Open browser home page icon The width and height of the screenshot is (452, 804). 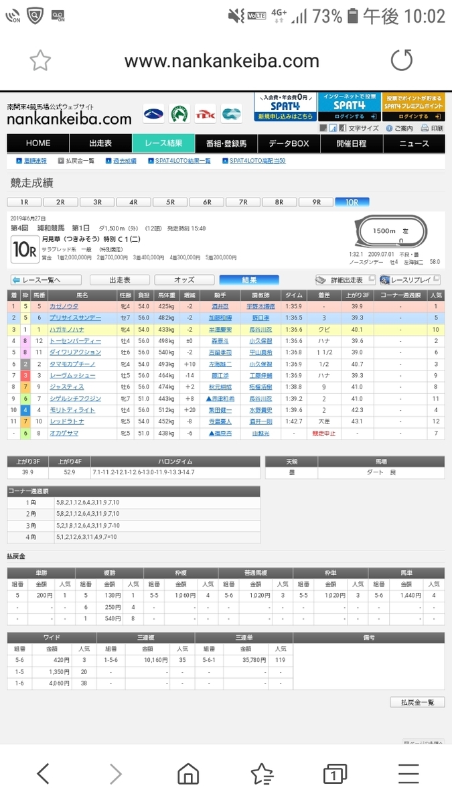click(188, 774)
